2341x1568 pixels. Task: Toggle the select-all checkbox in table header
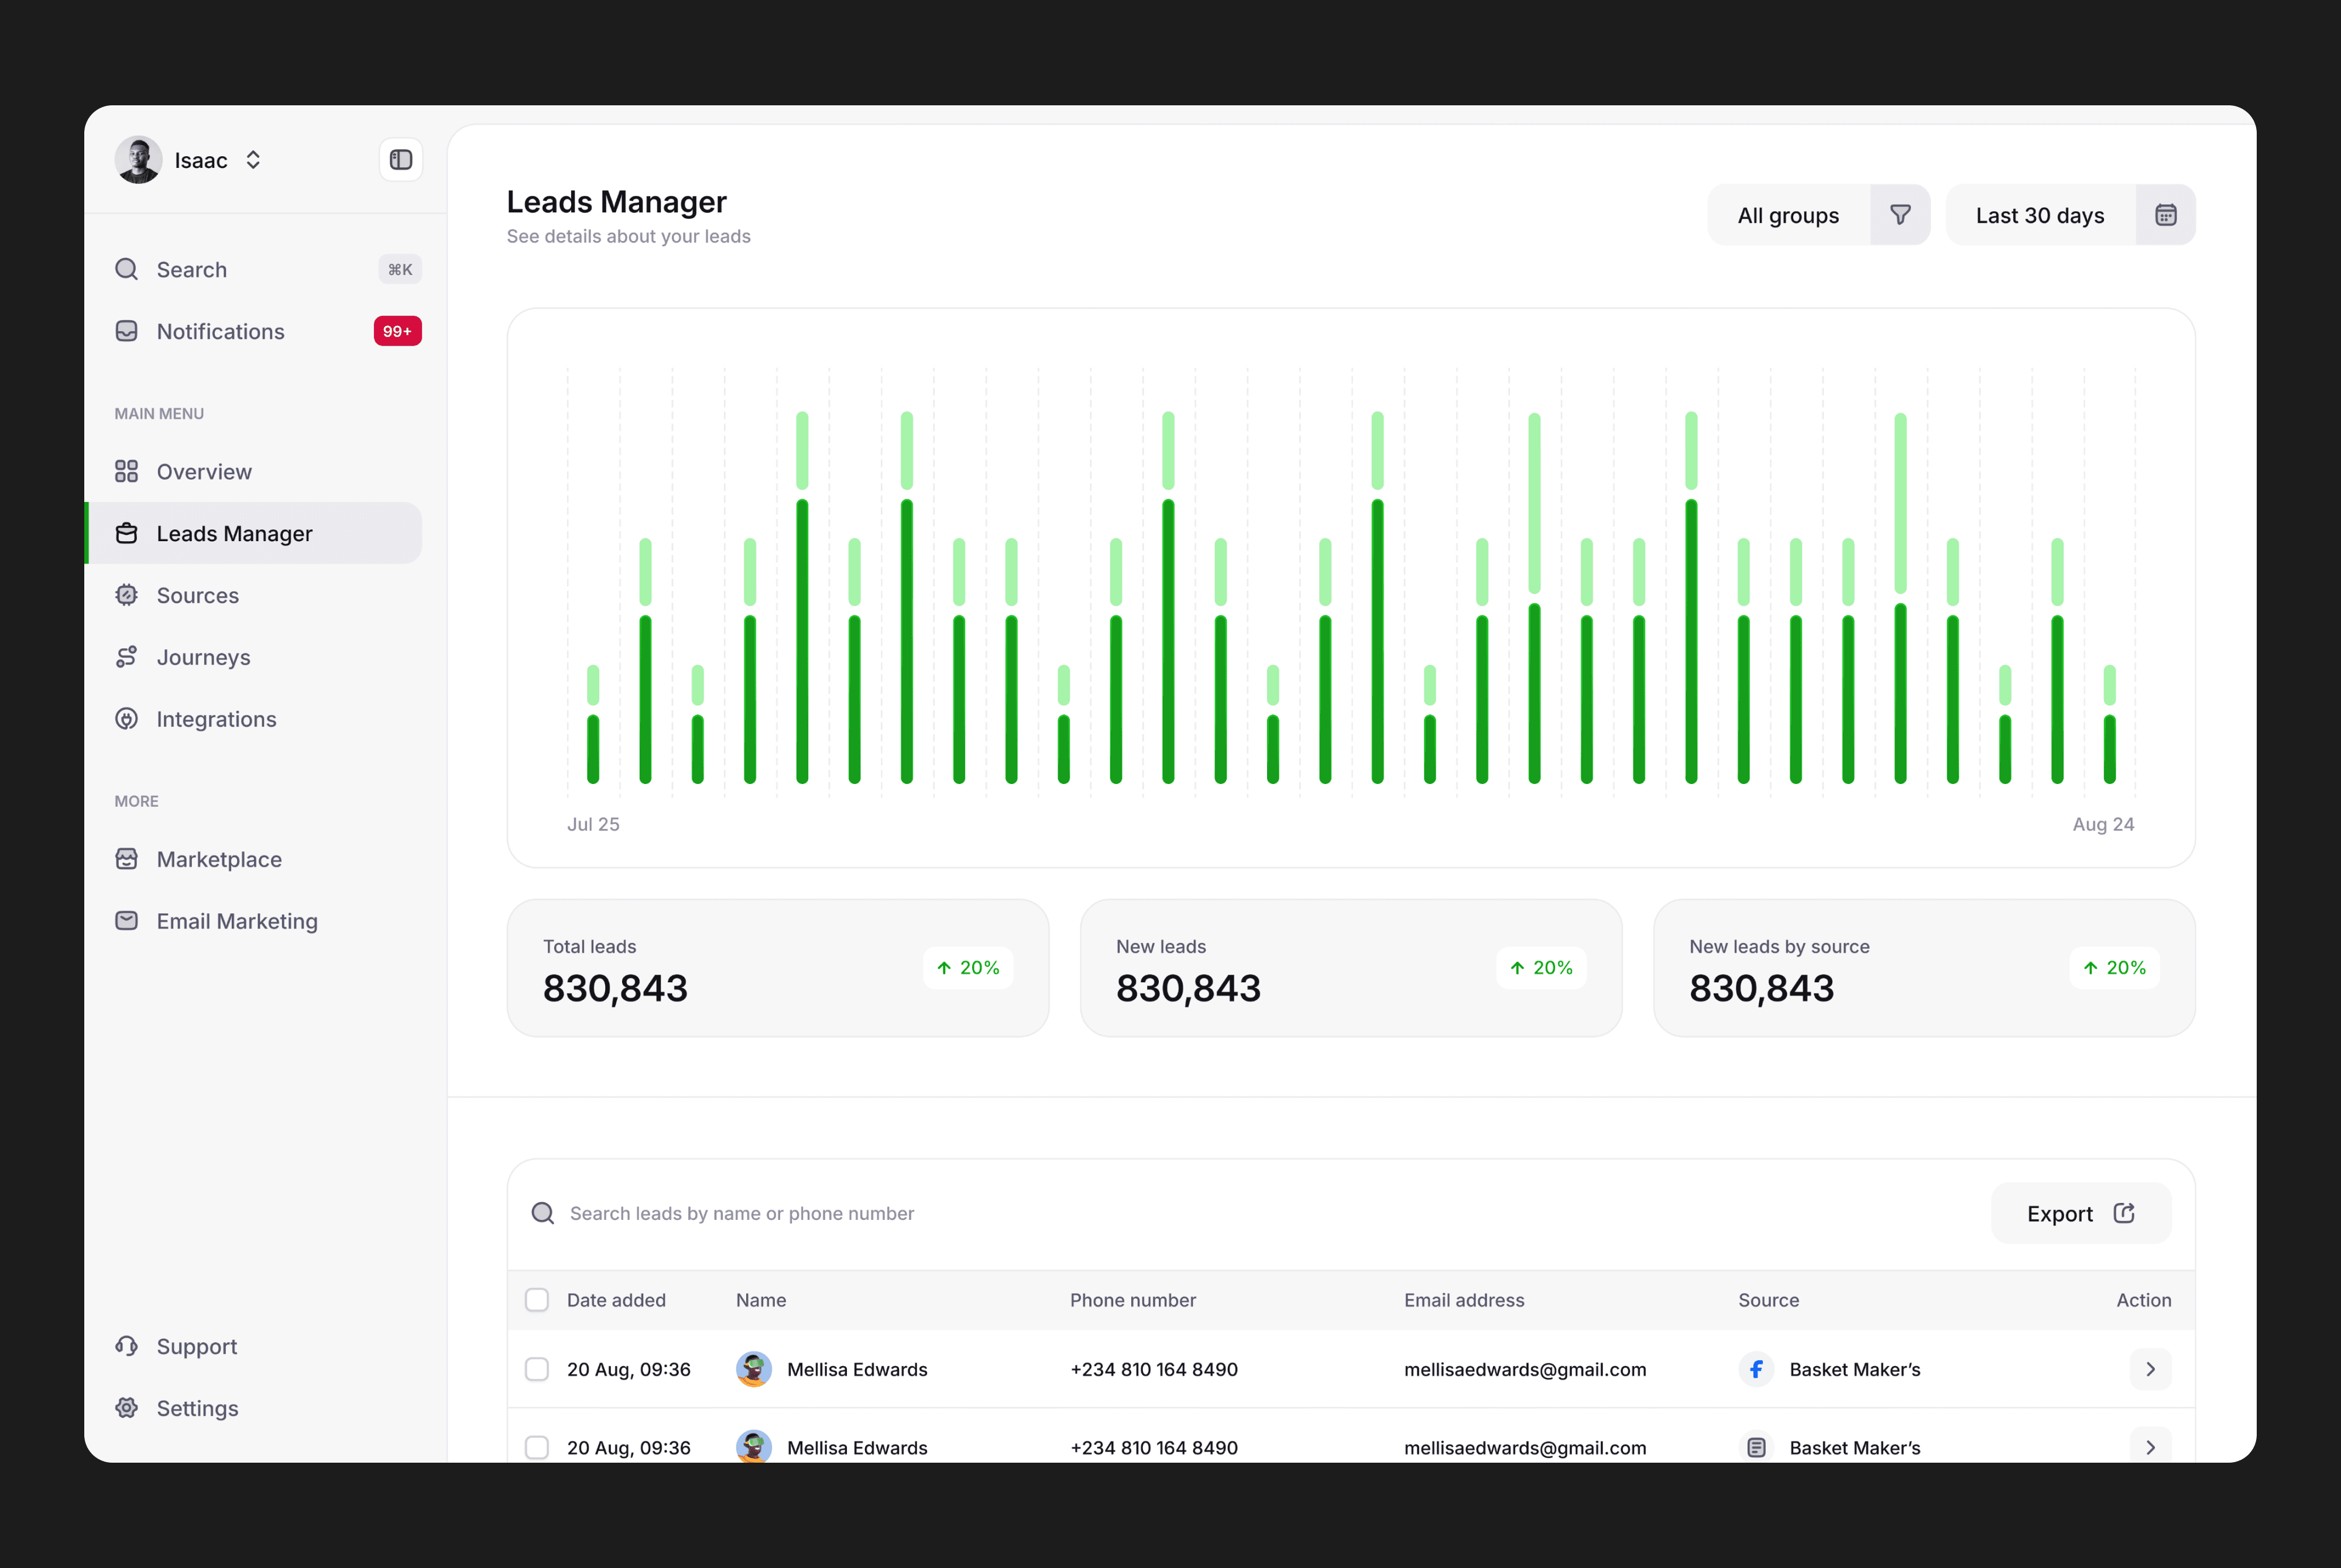[x=537, y=1300]
